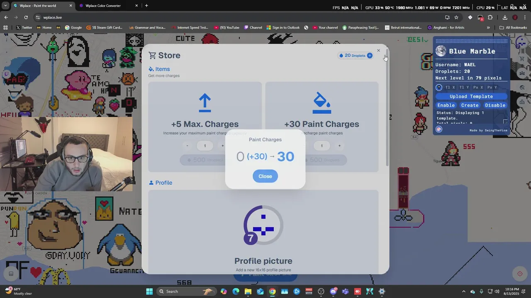Close the Paint Charges popup
Image resolution: width=531 pixels, height=298 pixels.
tap(265, 176)
